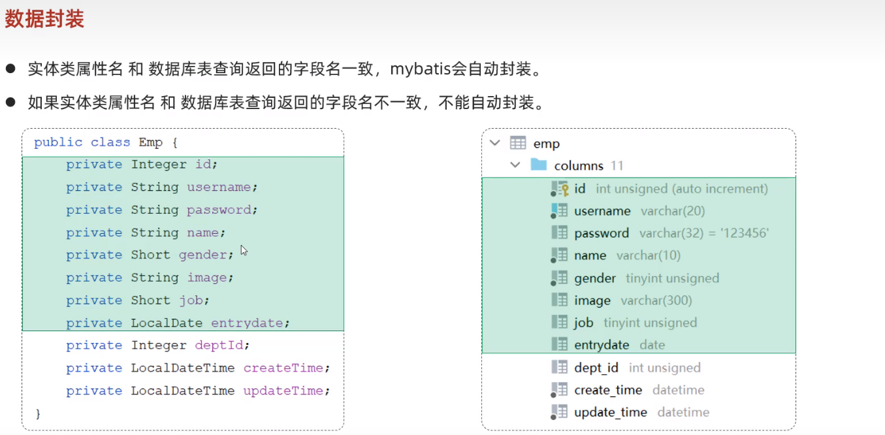
Task: Click the id primary key column icon
Action: (560, 189)
